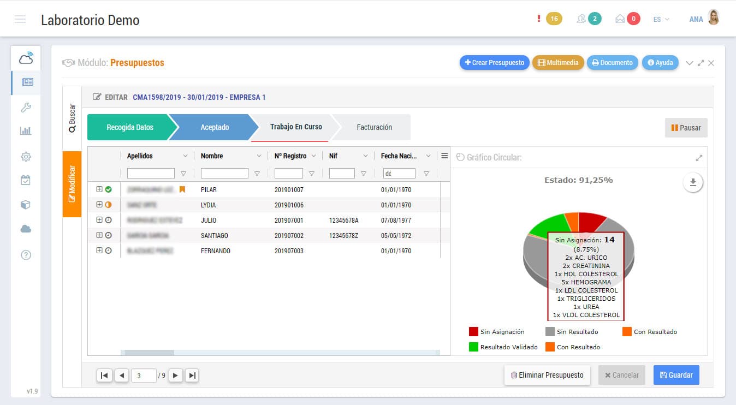The width and height of the screenshot is (736, 405).
Task: Click the green check status of PILAR
Action: pos(108,189)
